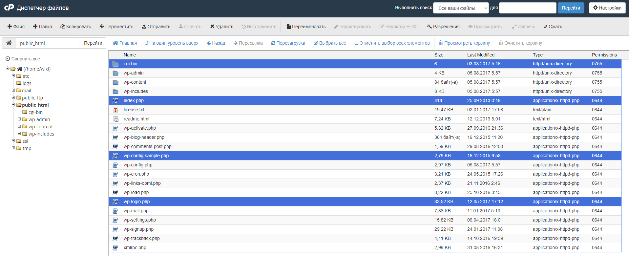Viewport: 629px width, 256px height.
Task: Click the license.txt file icon
Action: 115,110
